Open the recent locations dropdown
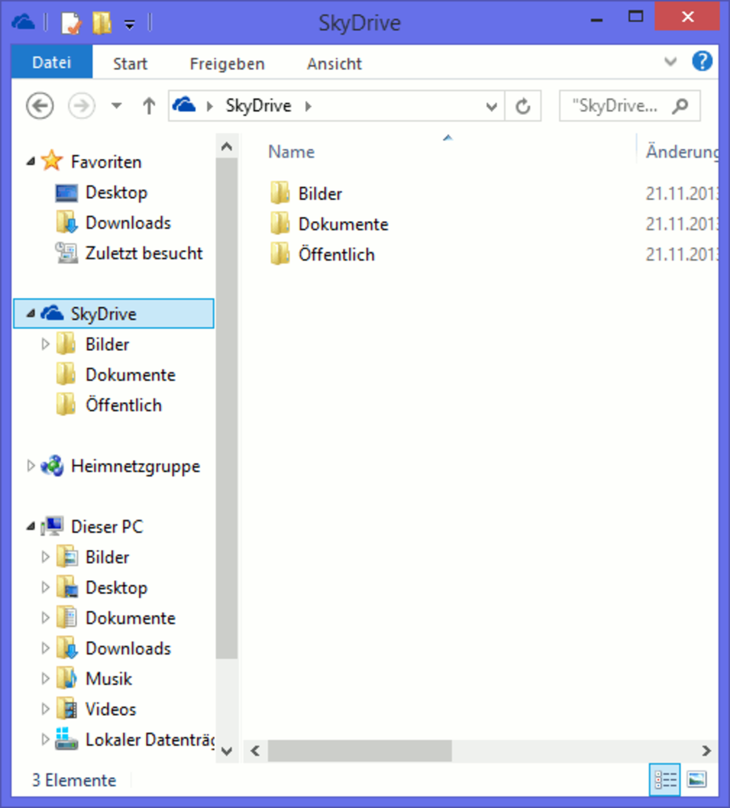This screenshot has height=808, width=730. [116, 106]
